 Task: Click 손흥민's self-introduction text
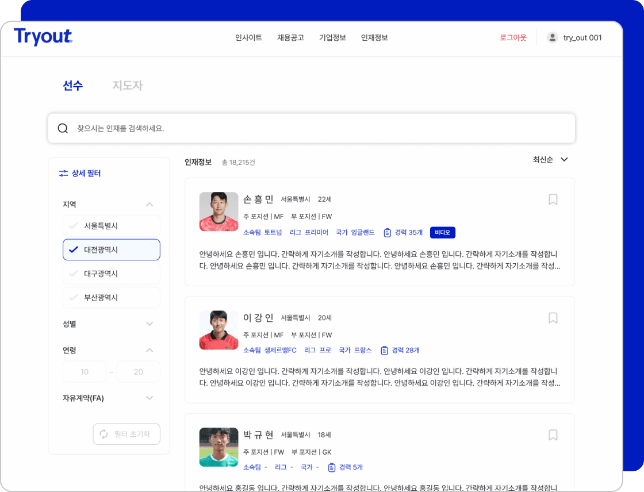click(379, 260)
